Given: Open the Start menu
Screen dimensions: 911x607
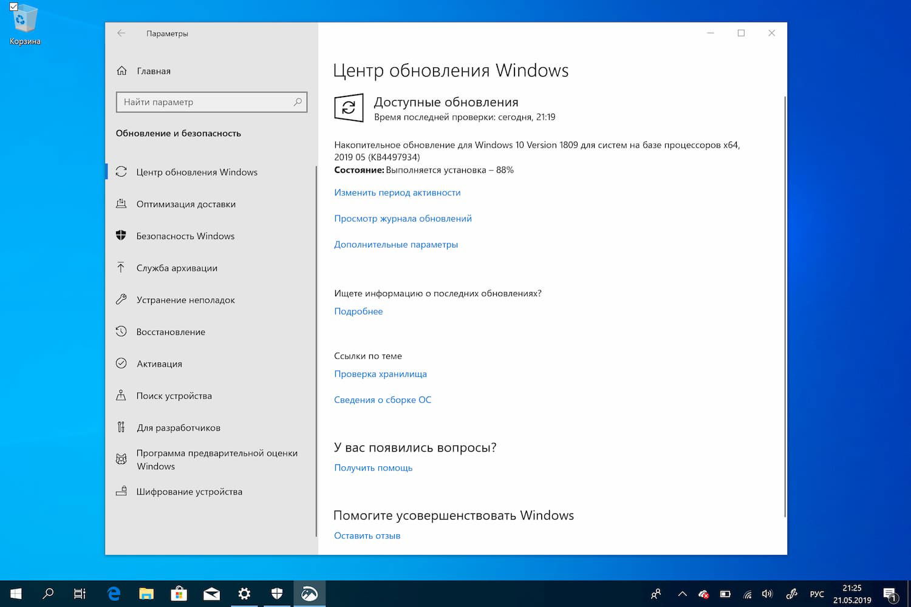Looking at the screenshot, I should pyautogui.click(x=15, y=593).
